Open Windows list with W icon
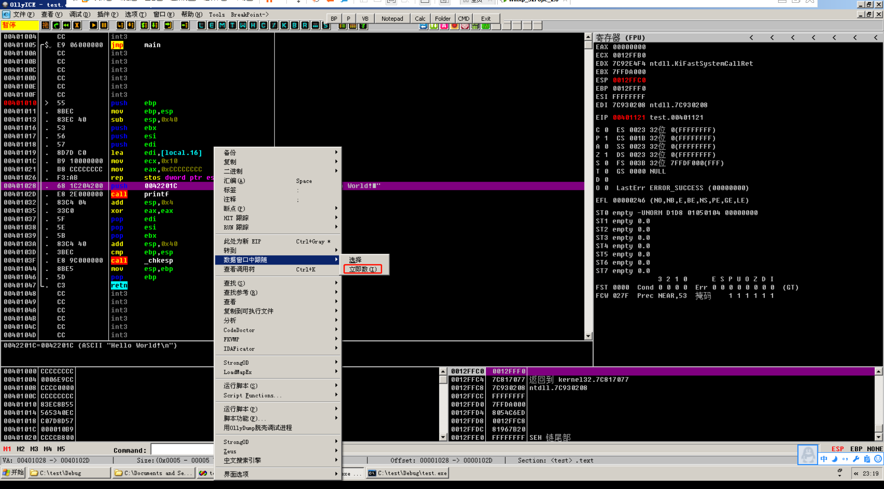The height and width of the screenshot is (489, 884). point(243,25)
